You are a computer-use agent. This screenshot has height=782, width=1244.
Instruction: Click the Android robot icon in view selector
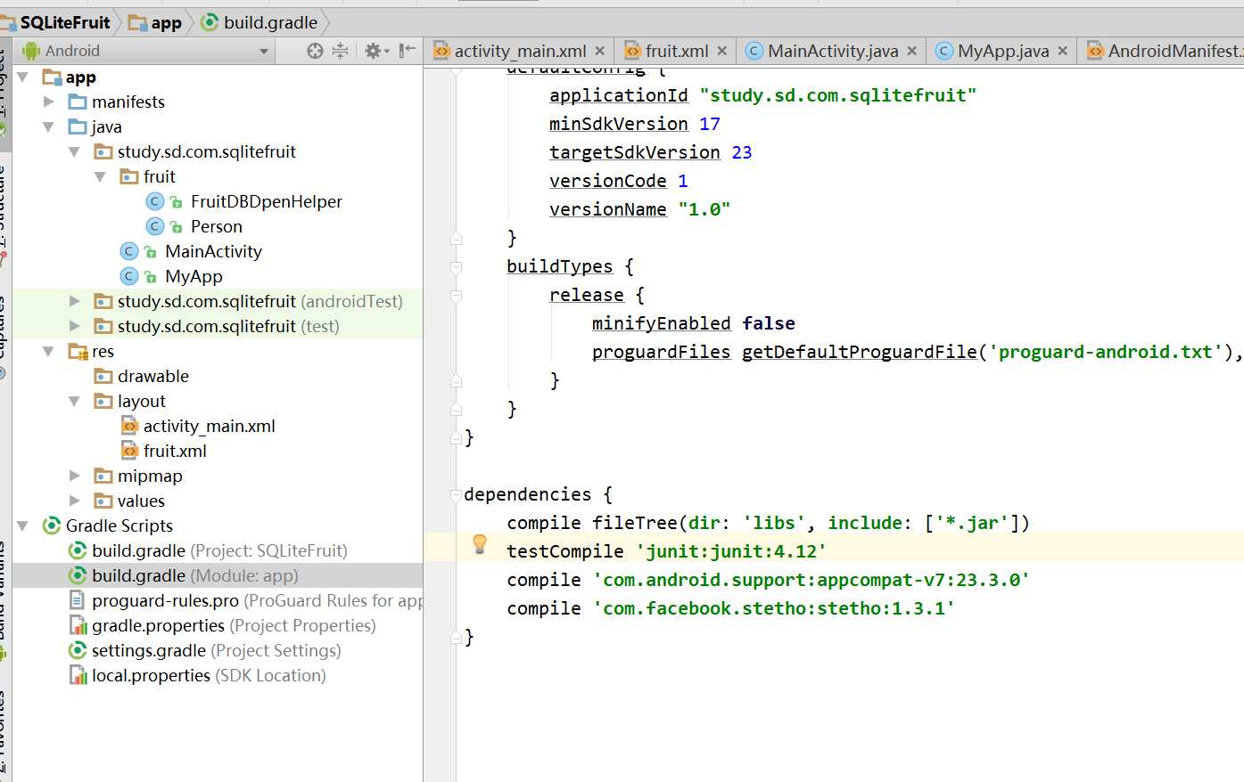[x=31, y=51]
